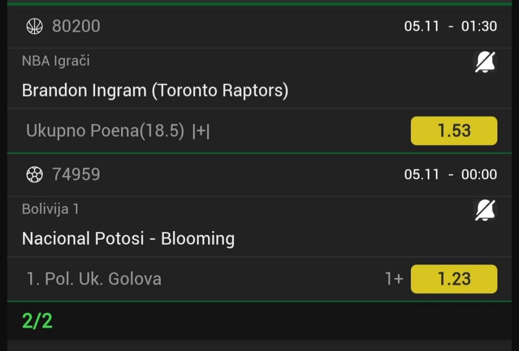Click the soccer ball icon next to 74959
519x351 pixels.
[35, 174]
